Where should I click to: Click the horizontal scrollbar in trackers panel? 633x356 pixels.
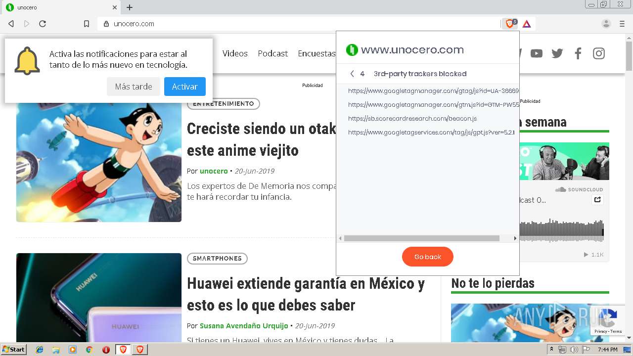[x=422, y=238]
